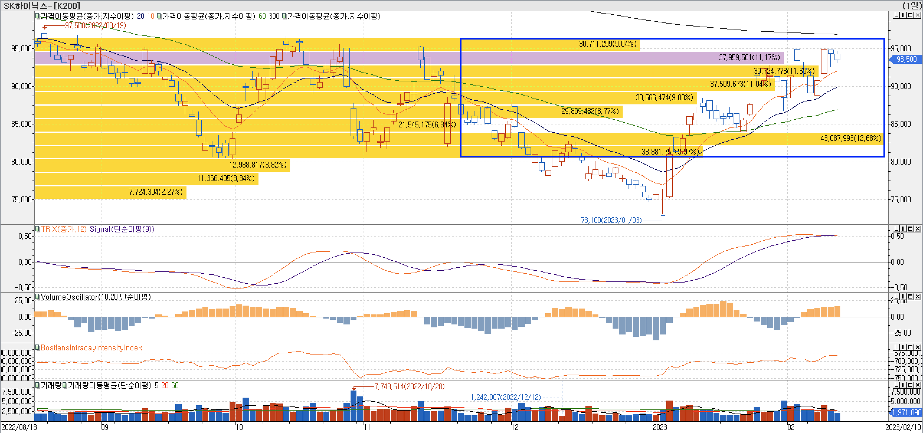Toggle the first price moving average legend box

[38, 16]
